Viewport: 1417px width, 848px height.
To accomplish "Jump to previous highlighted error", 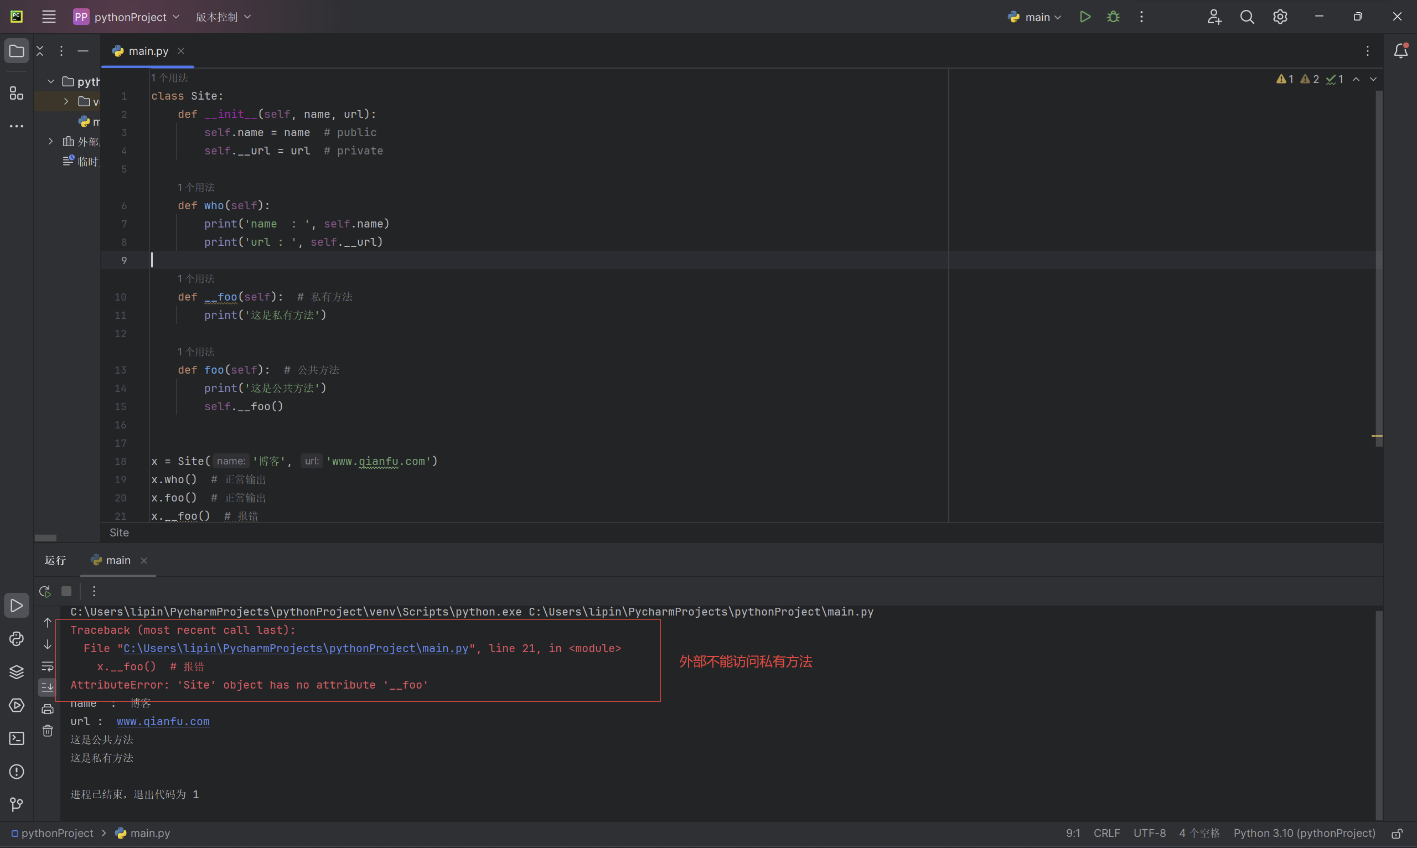I will pyautogui.click(x=1356, y=79).
